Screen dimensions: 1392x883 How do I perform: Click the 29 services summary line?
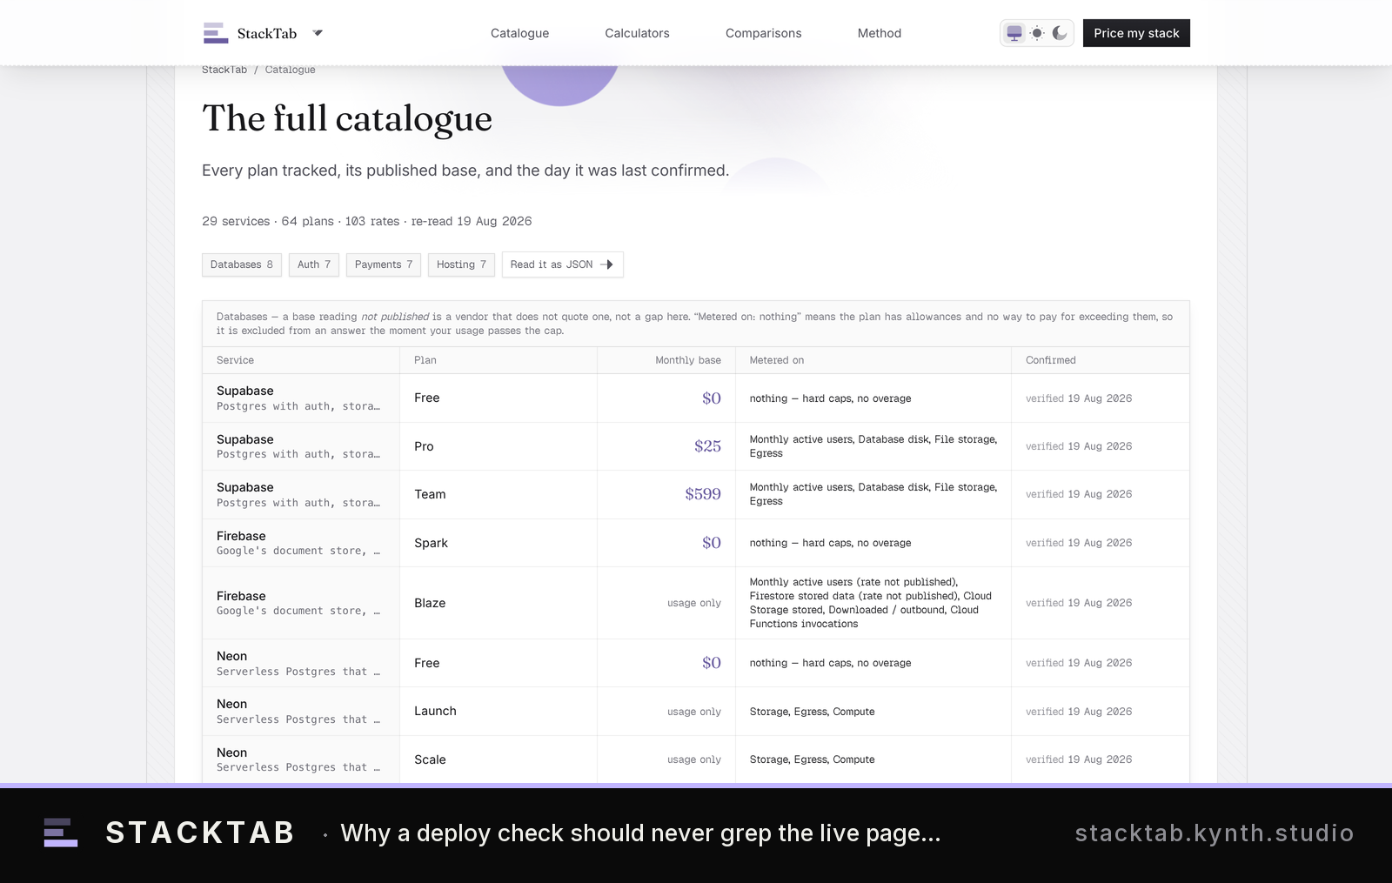366,221
